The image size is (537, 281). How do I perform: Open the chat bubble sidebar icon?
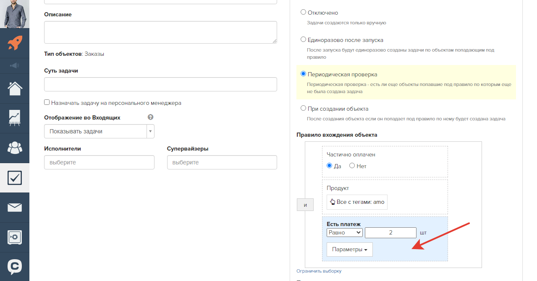[15, 266]
